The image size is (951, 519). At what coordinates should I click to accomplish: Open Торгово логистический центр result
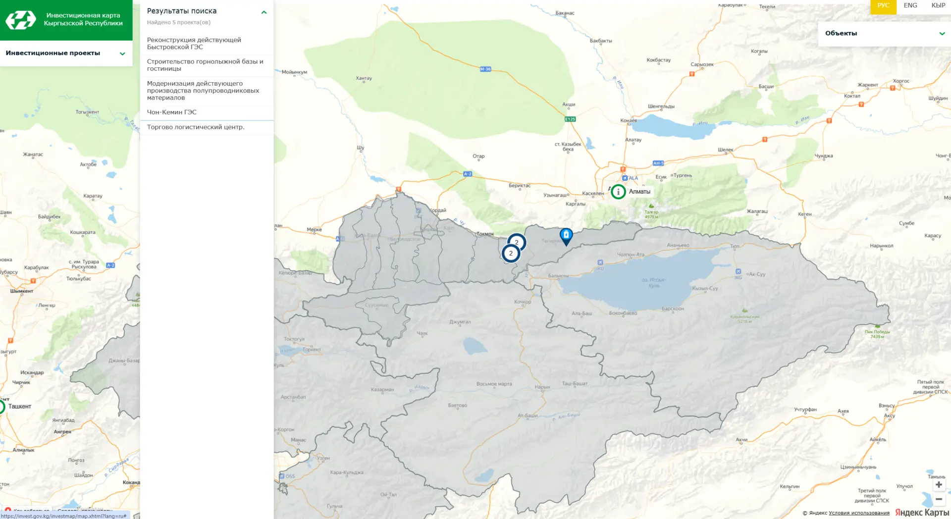[196, 127]
